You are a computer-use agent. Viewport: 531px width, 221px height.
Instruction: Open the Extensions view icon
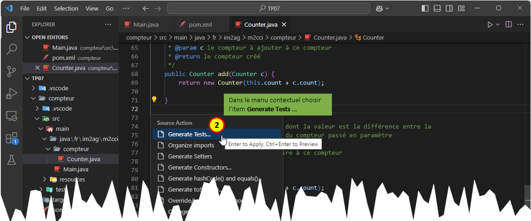click(11, 138)
